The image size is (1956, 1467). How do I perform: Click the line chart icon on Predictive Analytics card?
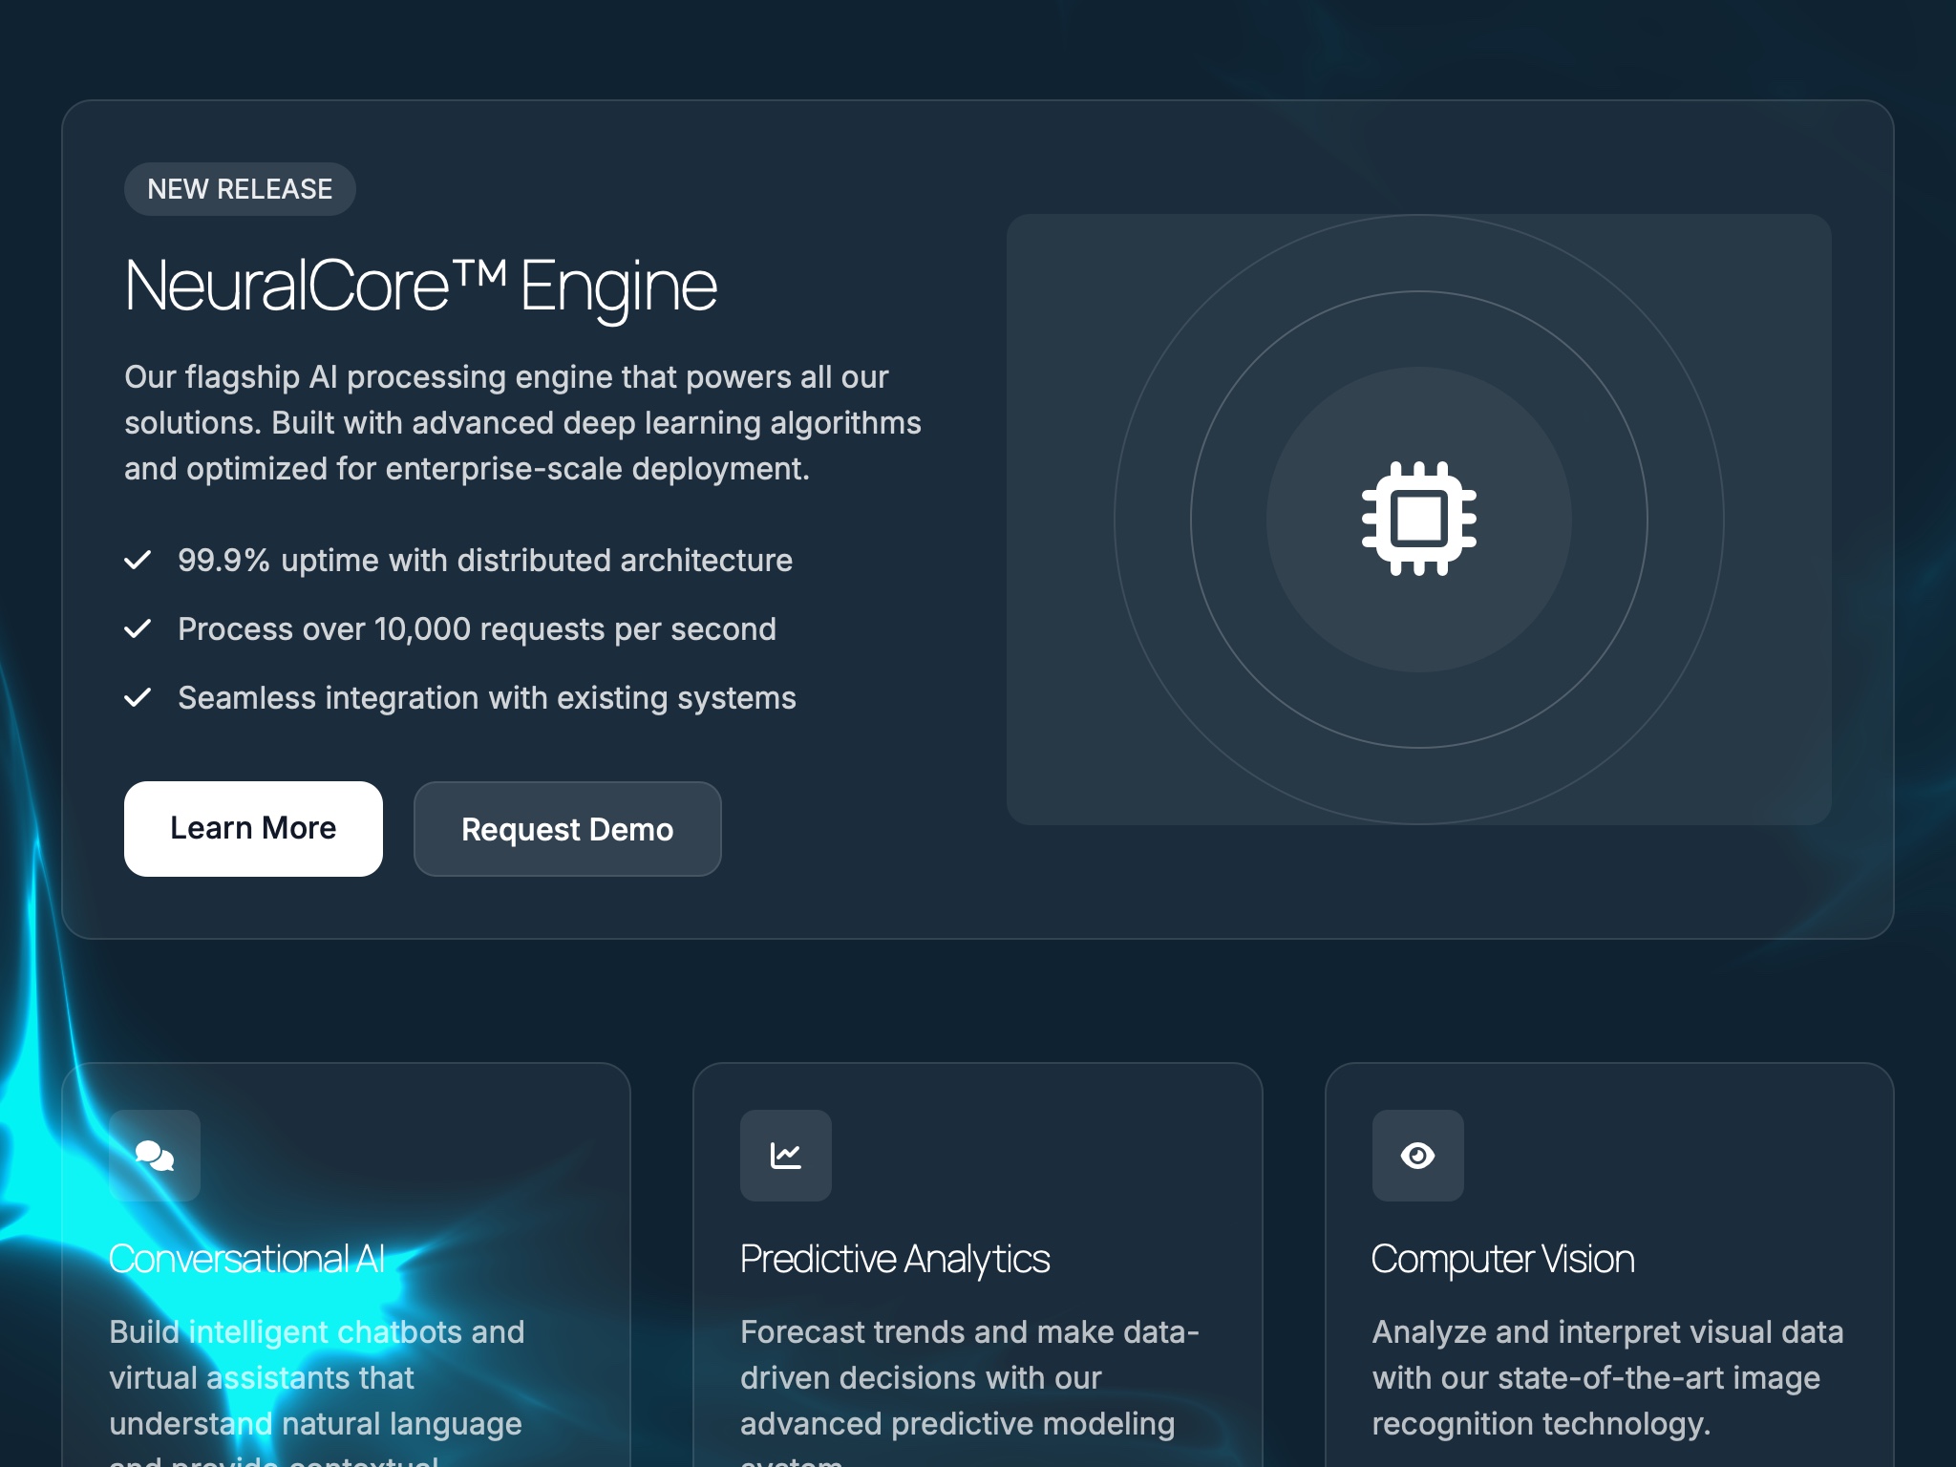(785, 1156)
